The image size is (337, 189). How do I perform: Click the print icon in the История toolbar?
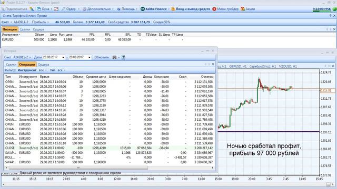point(115,57)
